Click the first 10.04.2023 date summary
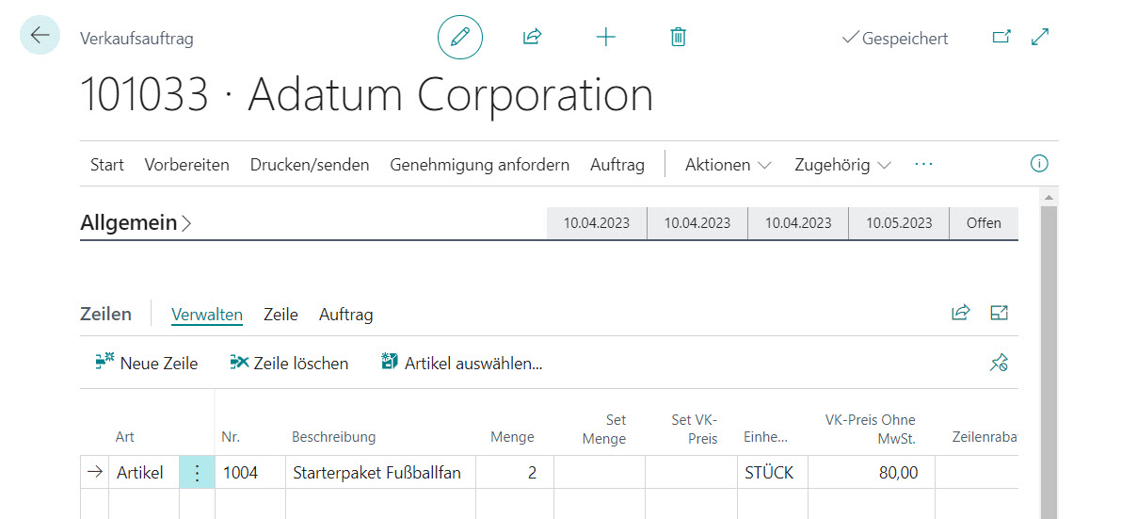1137x519 pixels. point(597,223)
